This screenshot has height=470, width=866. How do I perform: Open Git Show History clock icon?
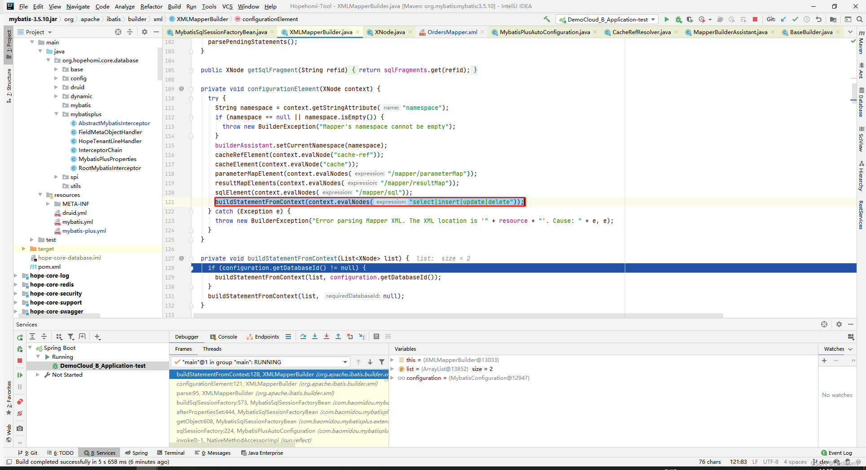point(807,19)
